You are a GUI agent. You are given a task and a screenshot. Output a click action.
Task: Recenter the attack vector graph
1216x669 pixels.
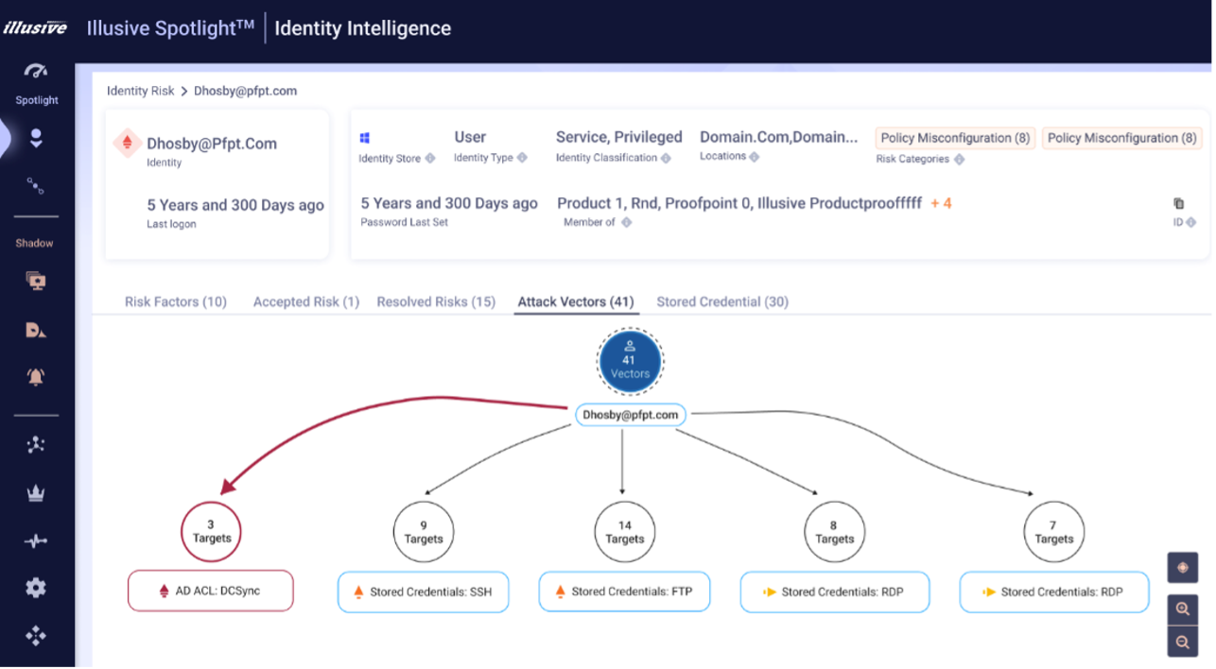[1182, 568]
